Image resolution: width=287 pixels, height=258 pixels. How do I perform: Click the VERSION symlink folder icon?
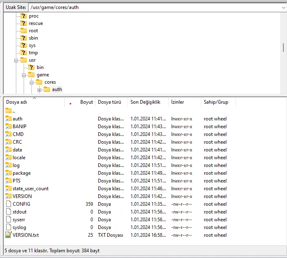point(9,196)
